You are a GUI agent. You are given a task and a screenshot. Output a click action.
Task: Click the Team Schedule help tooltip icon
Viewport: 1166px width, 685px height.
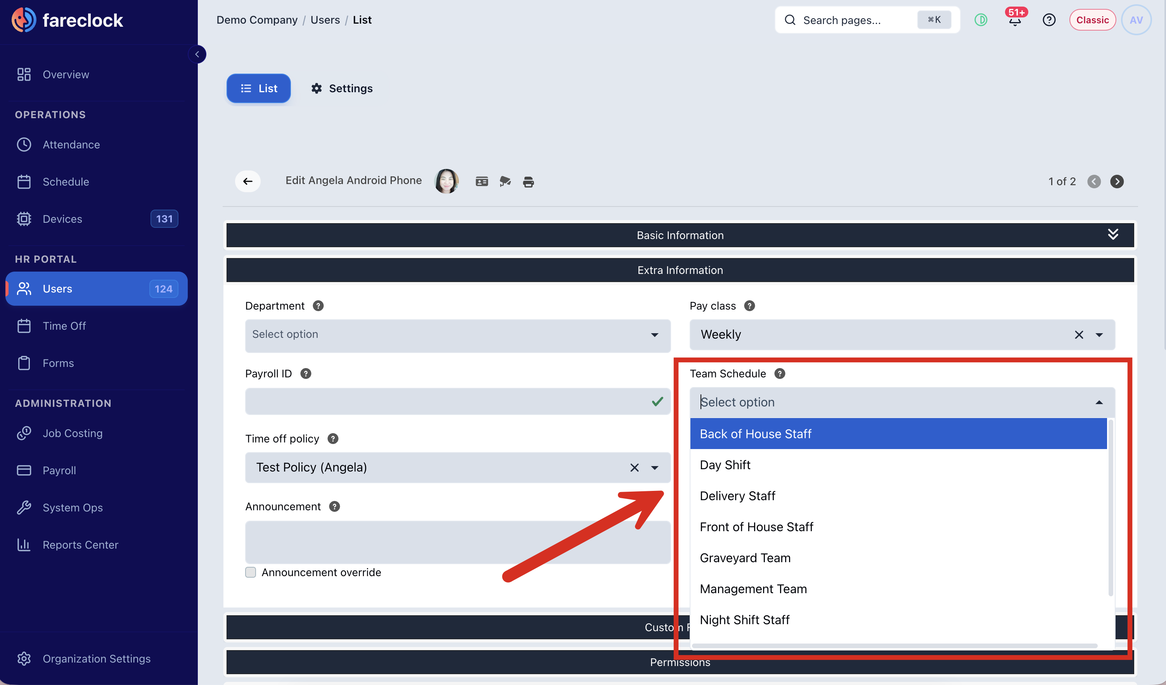pos(780,373)
